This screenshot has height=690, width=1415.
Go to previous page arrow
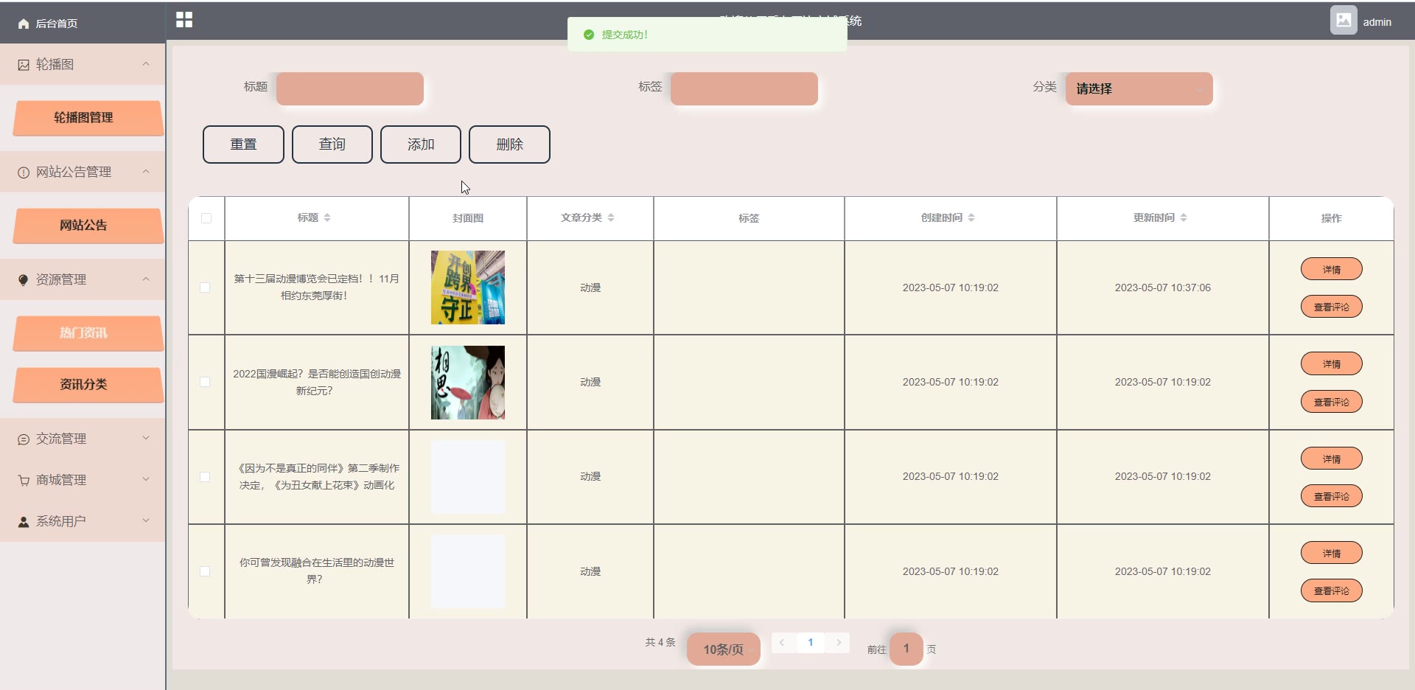point(782,643)
